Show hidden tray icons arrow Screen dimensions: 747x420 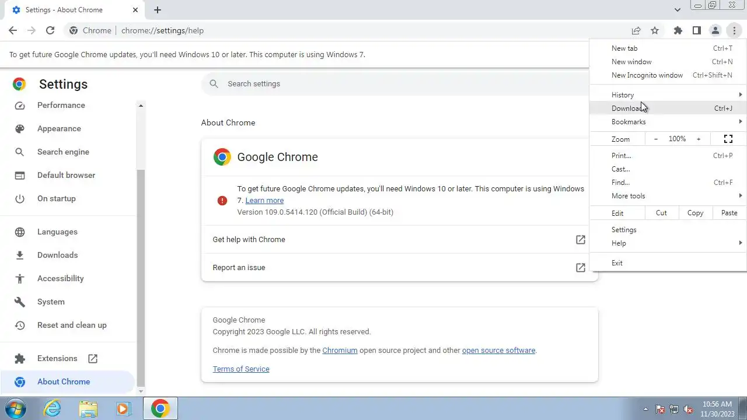point(645,409)
